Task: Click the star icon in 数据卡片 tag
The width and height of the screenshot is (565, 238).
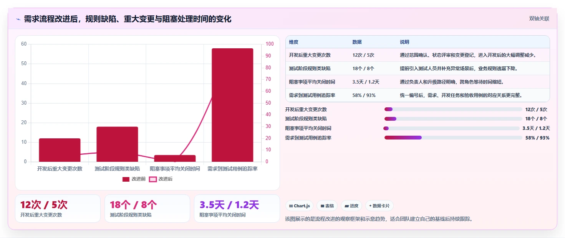Action: click(x=370, y=206)
